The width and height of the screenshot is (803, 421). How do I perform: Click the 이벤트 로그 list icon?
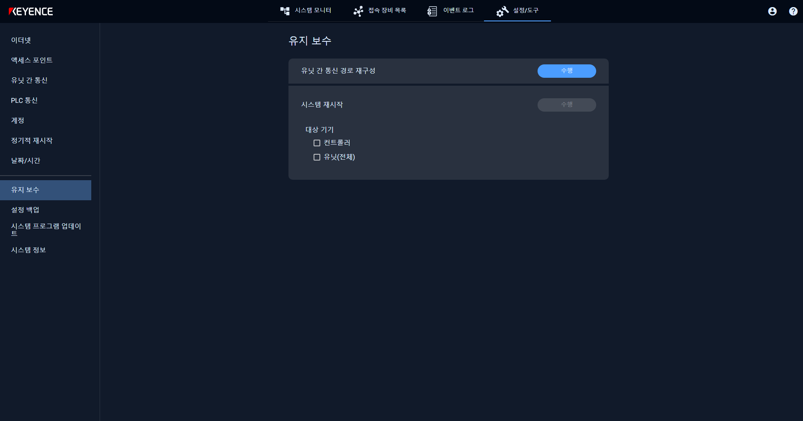[x=431, y=11]
